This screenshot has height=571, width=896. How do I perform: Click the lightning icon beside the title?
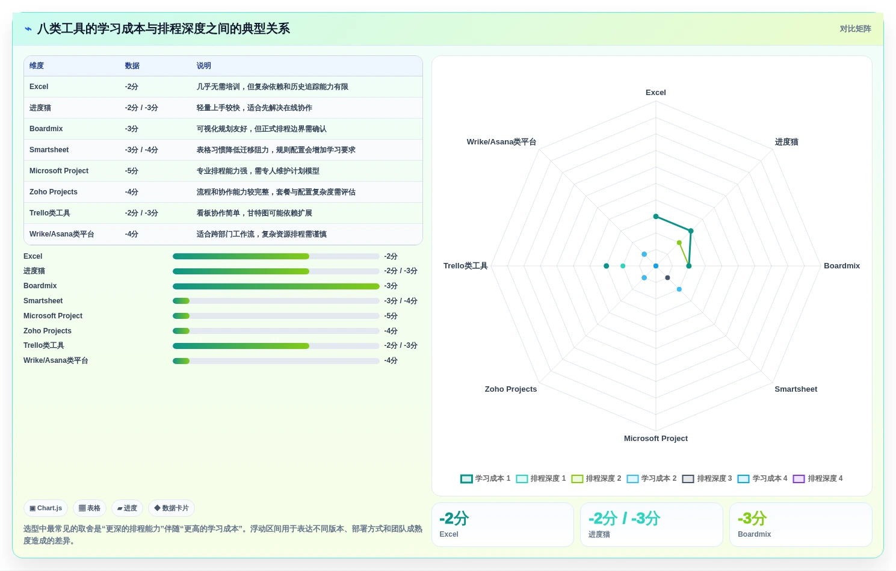pyautogui.click(x=28, y=29)
